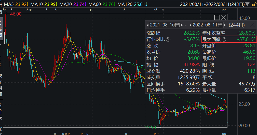Open the calendar picker for start date 2021-08-10
The image size is (257, 135).
pos(178,25)
